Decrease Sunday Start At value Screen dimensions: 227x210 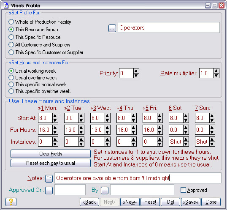coord(212,120)
